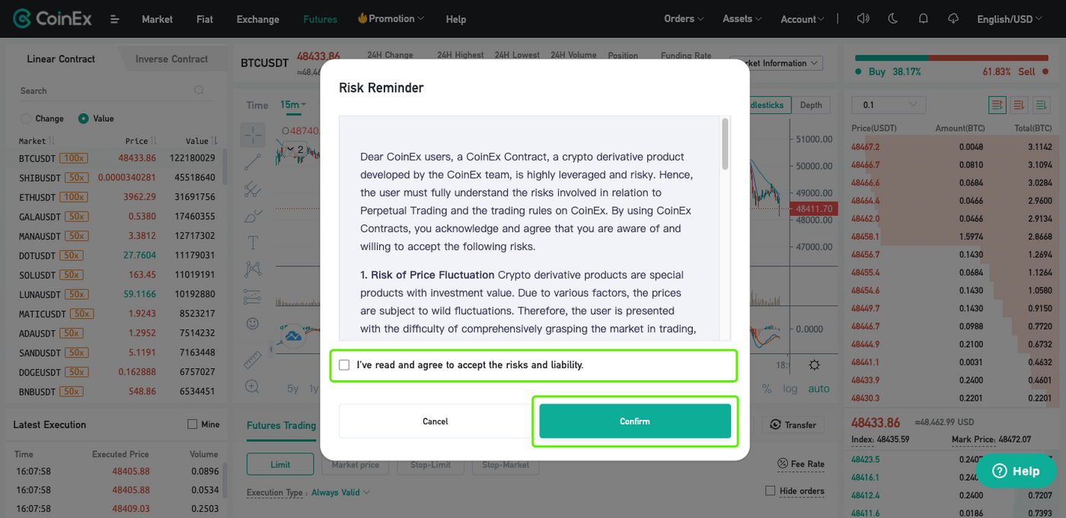
Task: Click the Cancel button in dialog
Action: click(x=436, y=421)
